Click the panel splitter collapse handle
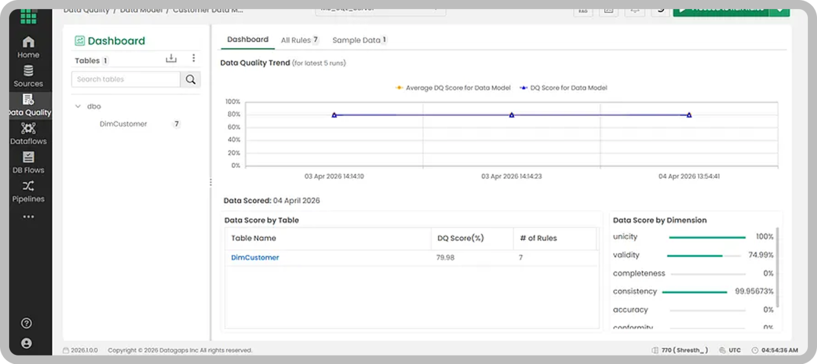 click(x=211, y=182)
